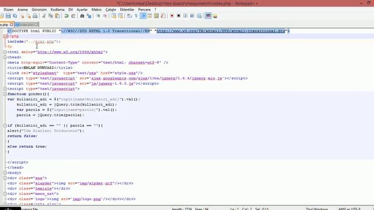
Task: Collapse the function gonder() fold marker
Action: (x=5, y=94)
